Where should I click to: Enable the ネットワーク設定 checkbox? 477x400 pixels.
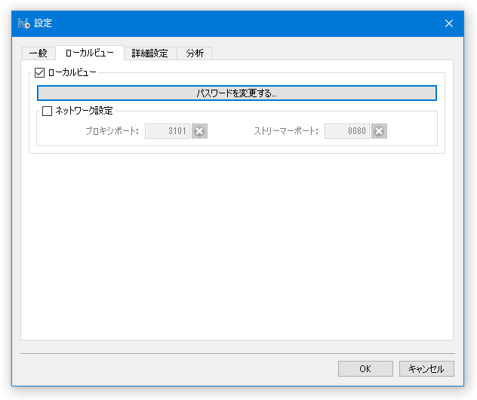click(x=47, y=111)
